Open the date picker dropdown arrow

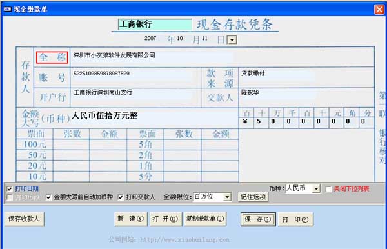point(232,40)
